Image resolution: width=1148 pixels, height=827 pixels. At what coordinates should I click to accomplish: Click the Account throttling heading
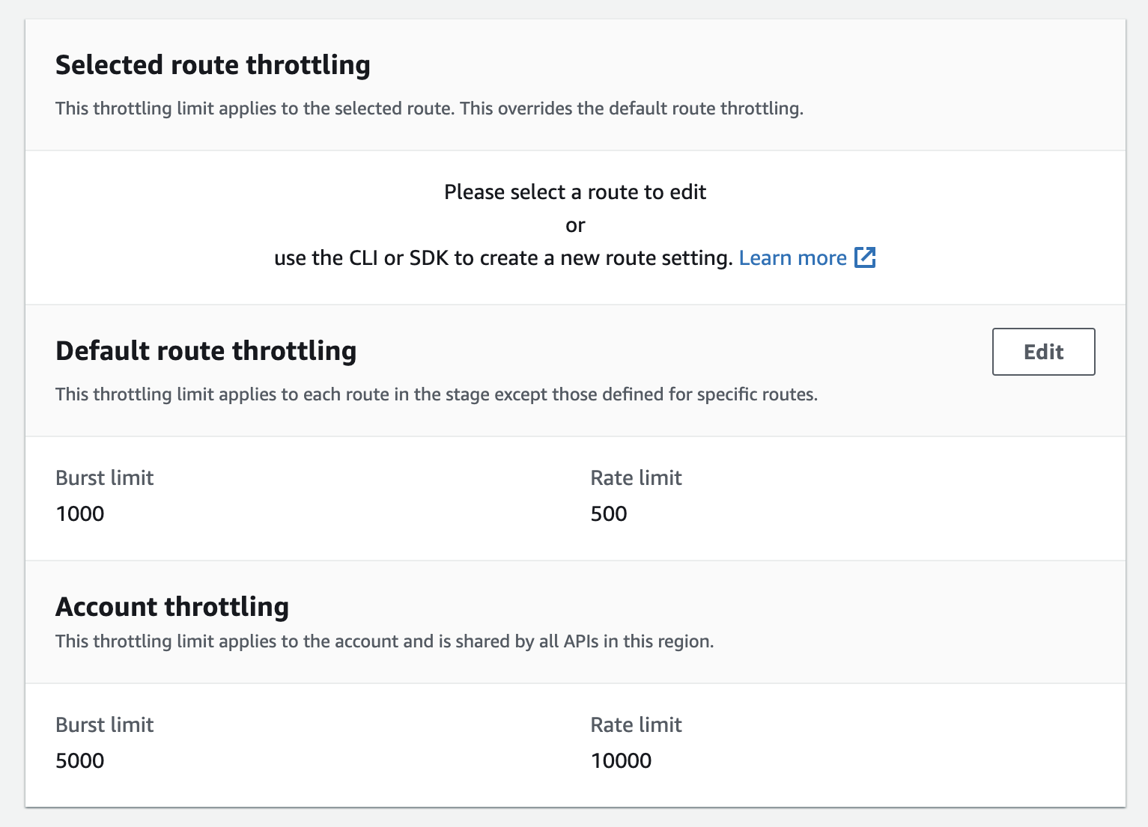[x=172, y=607]
